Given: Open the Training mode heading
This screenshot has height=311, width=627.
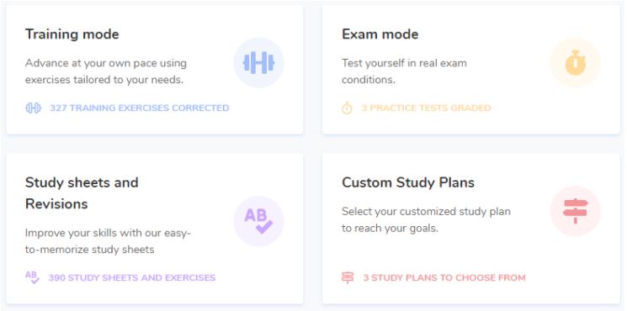Looking at the screenshot, I should [x=72, y=34].
